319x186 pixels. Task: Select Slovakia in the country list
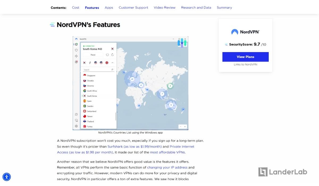coord(98,81)
